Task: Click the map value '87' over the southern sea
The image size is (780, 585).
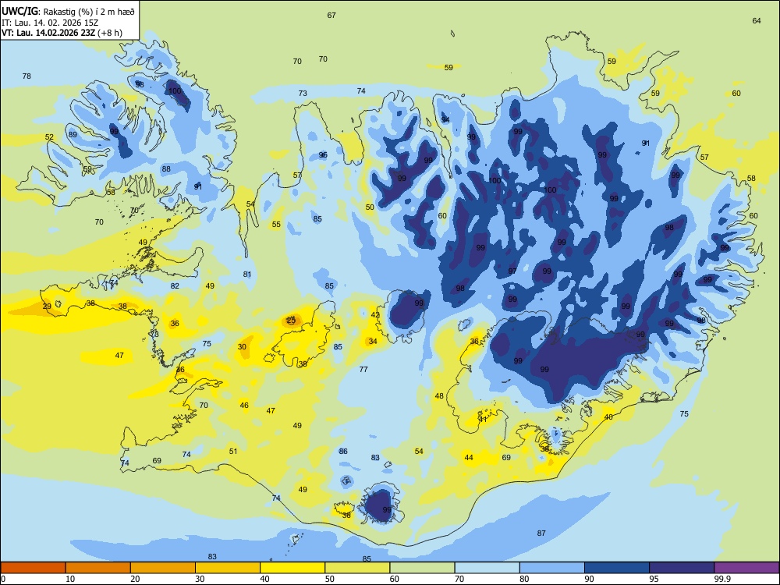Action: coord(541,534)
